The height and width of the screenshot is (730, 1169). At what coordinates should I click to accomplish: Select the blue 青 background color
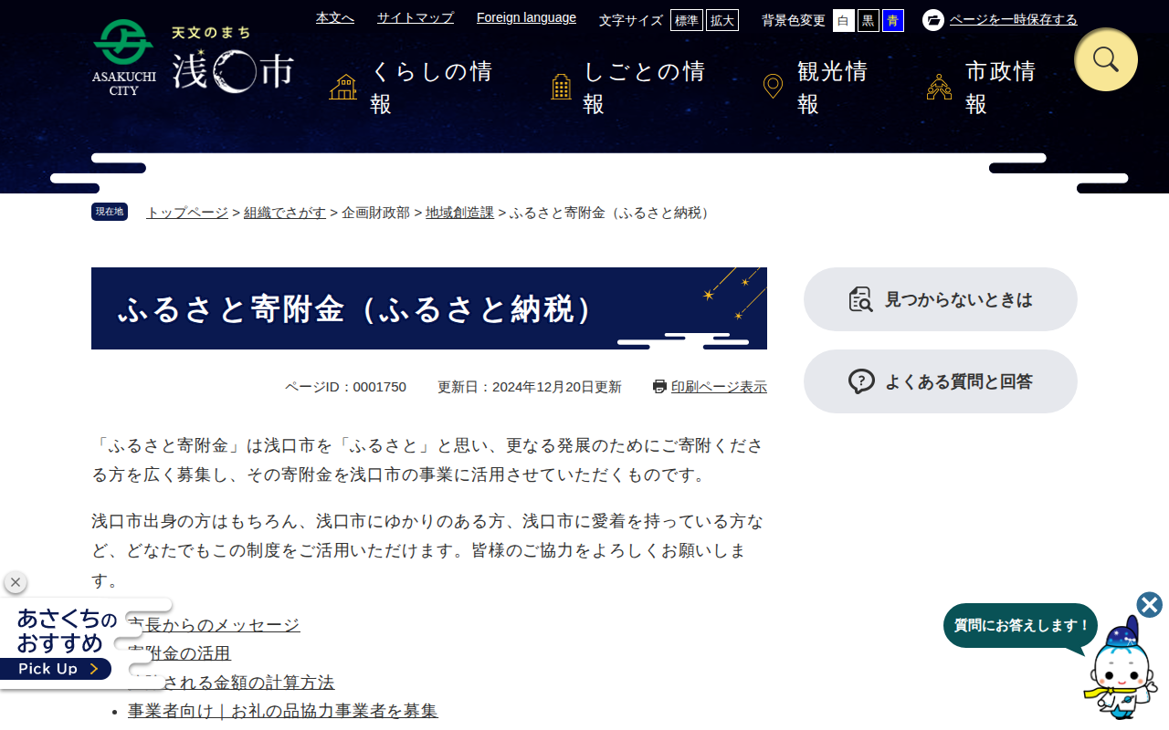click(893, 20)
